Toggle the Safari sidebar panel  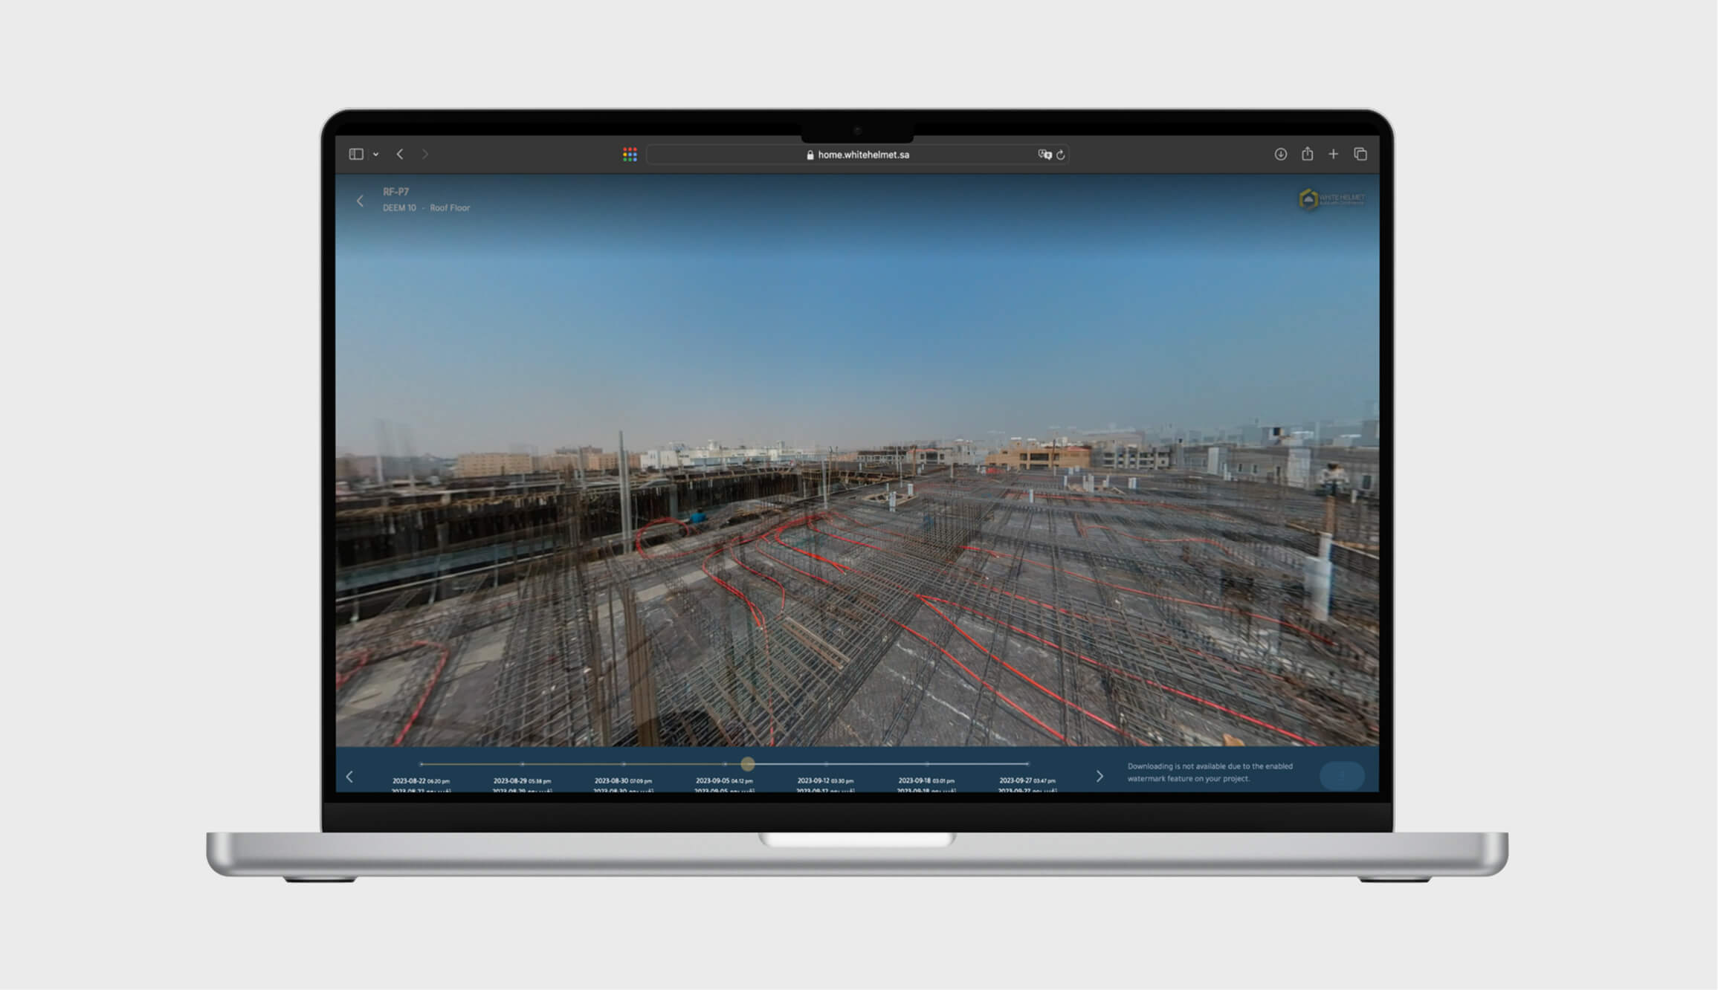(356, 155)
